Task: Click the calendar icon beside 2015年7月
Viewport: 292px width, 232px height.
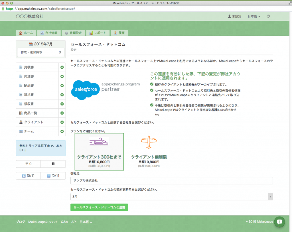Action: 31,44
